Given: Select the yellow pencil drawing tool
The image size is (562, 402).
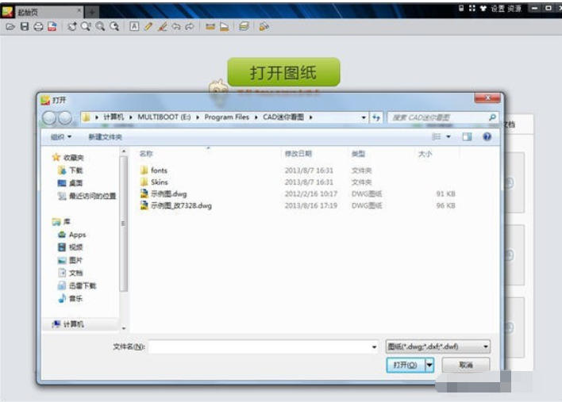Looking at the screenshot, I should pyautogui.click(x=148, y=26).
